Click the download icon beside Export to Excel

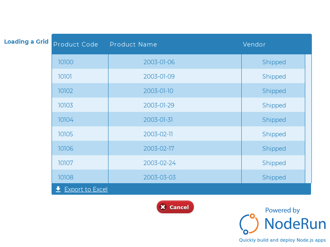(58, 189)
